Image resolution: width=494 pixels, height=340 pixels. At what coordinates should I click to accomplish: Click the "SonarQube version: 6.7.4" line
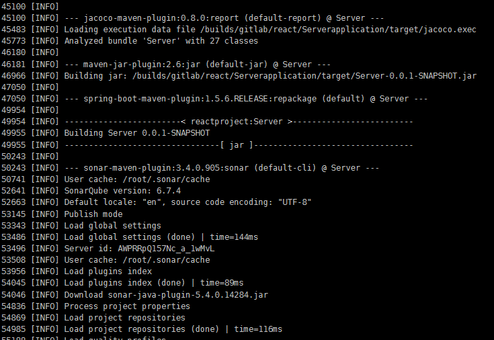pyautogui.click(x=132, y=191)
